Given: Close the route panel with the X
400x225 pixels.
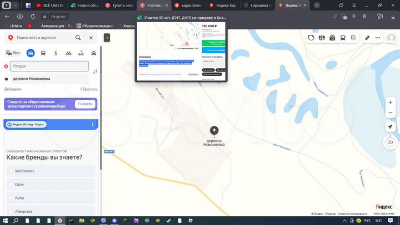Looking at the screenshot, I should 91,38.
